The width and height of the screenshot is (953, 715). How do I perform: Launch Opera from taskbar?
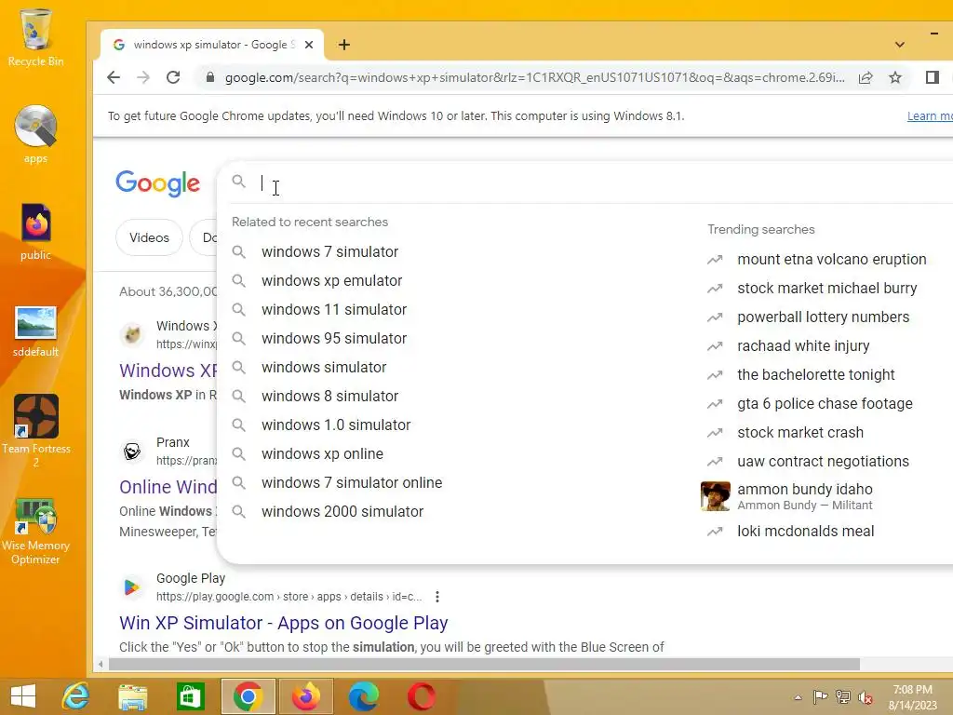[422, 696]
